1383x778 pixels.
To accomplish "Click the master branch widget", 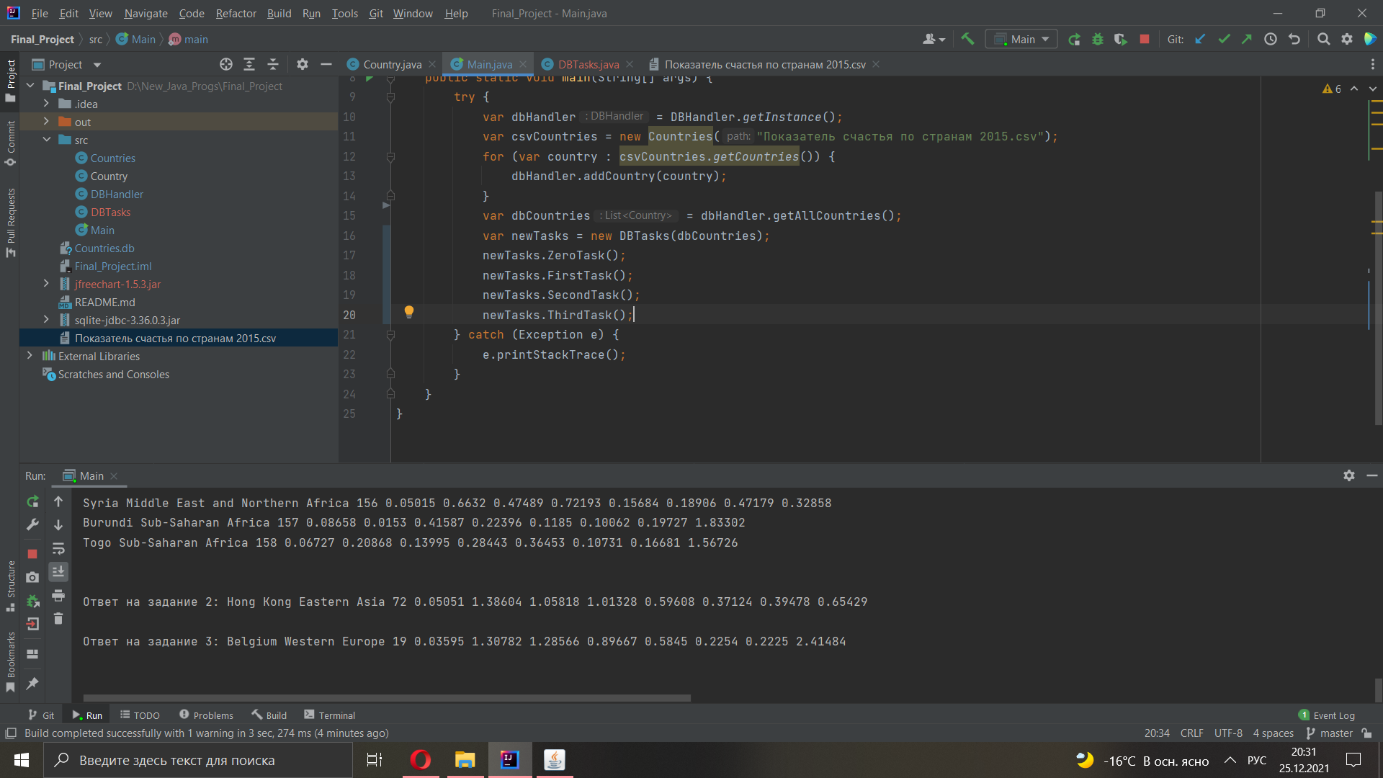I will tap(1330, 733).
